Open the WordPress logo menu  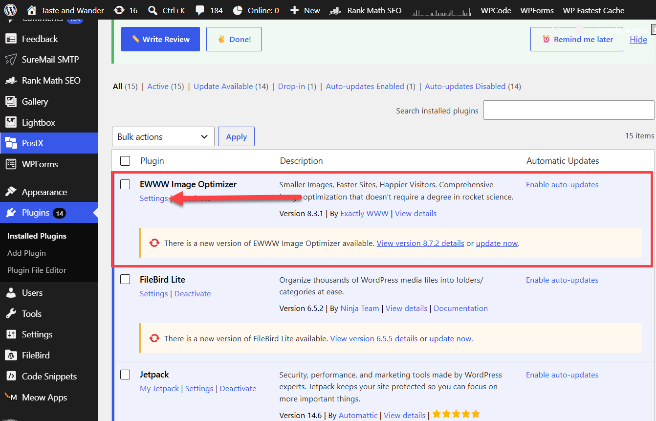pos(11,10)
